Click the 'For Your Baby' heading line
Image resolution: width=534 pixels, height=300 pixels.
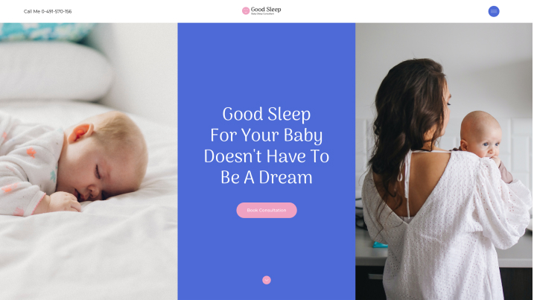point(267,135)
